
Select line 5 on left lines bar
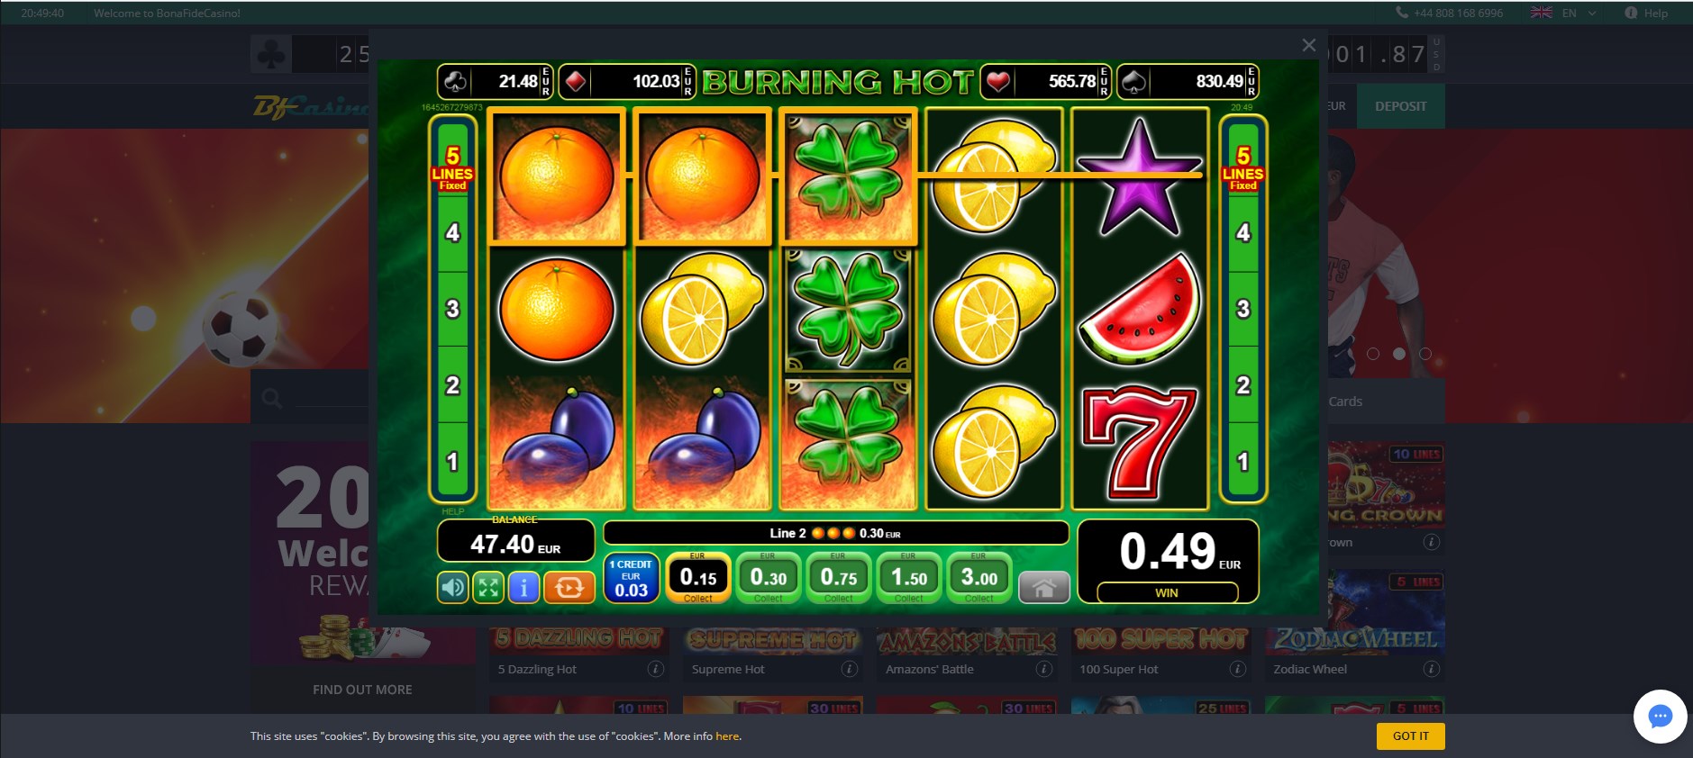(x=452, y=167)
